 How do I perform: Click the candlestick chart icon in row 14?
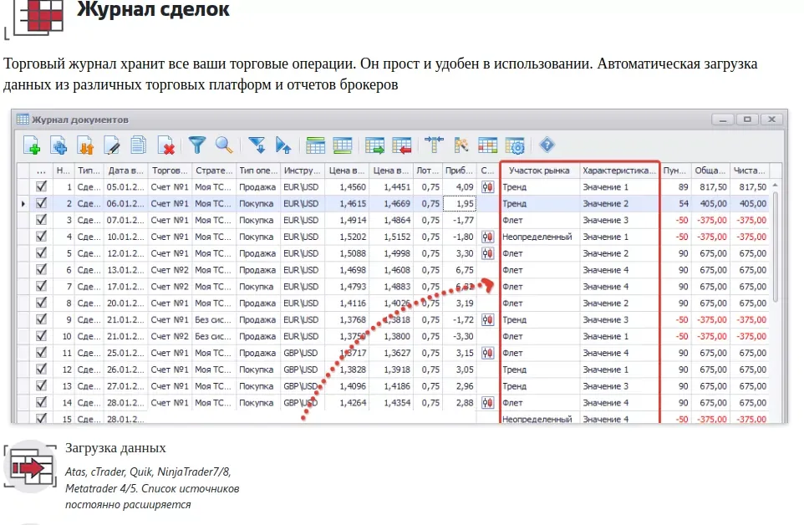click(x=487, y=403)
